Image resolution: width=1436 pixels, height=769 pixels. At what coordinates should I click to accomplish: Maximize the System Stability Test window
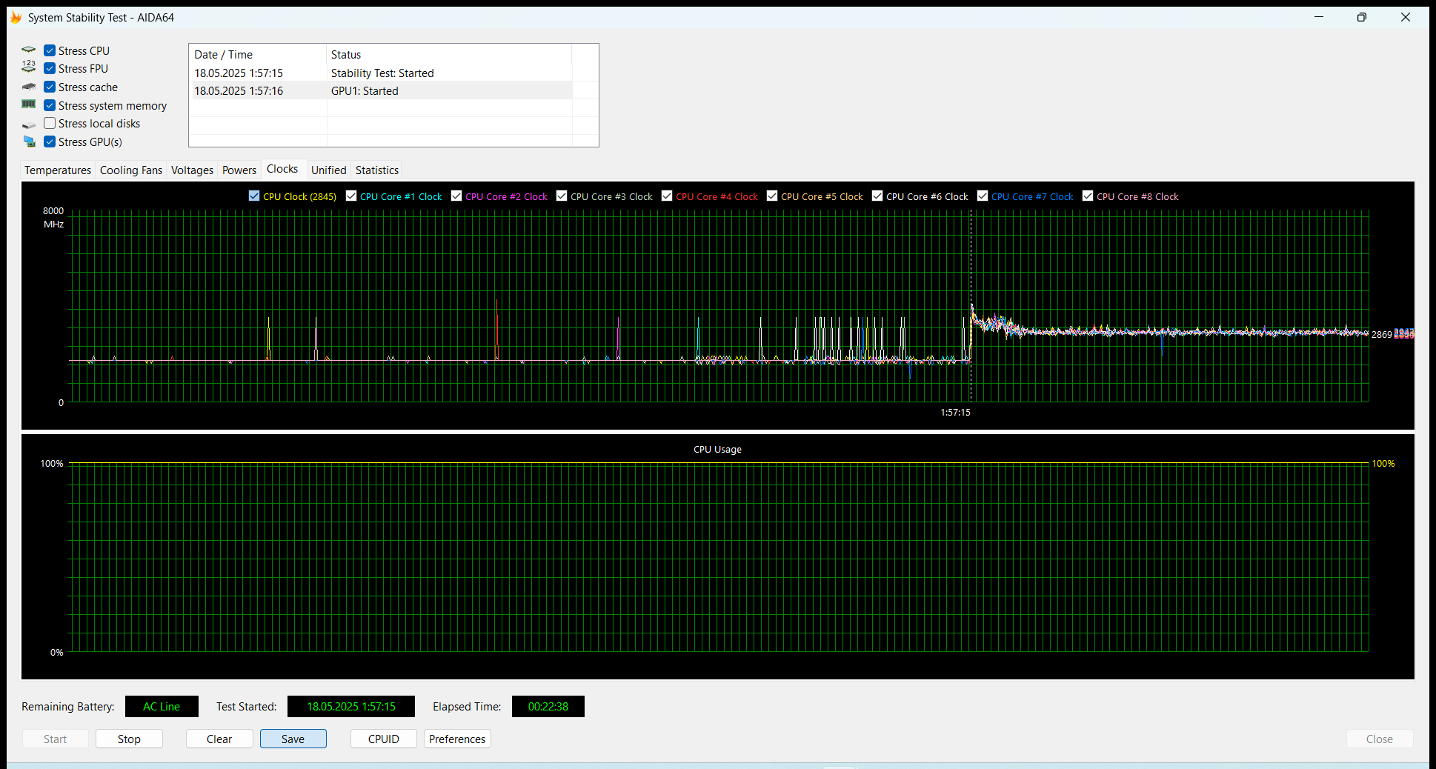coord(1361,17)
